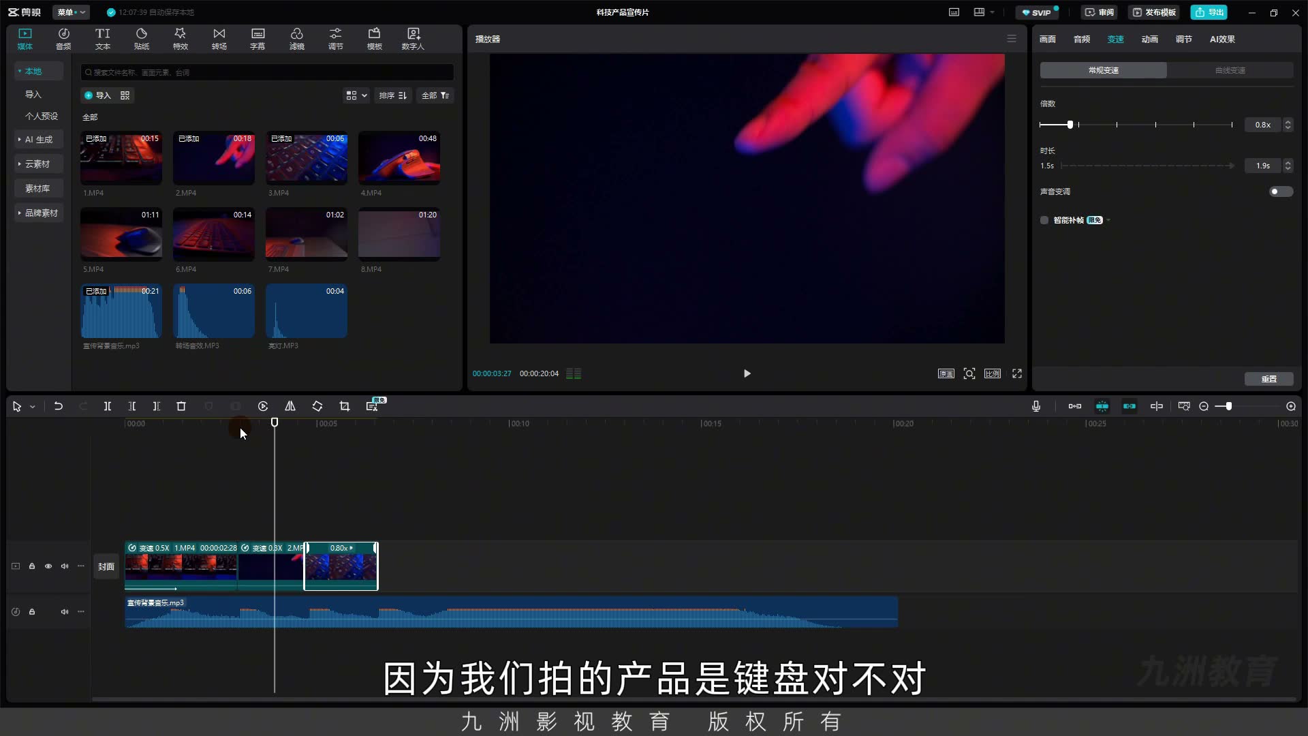The image size is (1308, 736).
Task: Click the player fullscreen icon
Action: coord(1017,373)
